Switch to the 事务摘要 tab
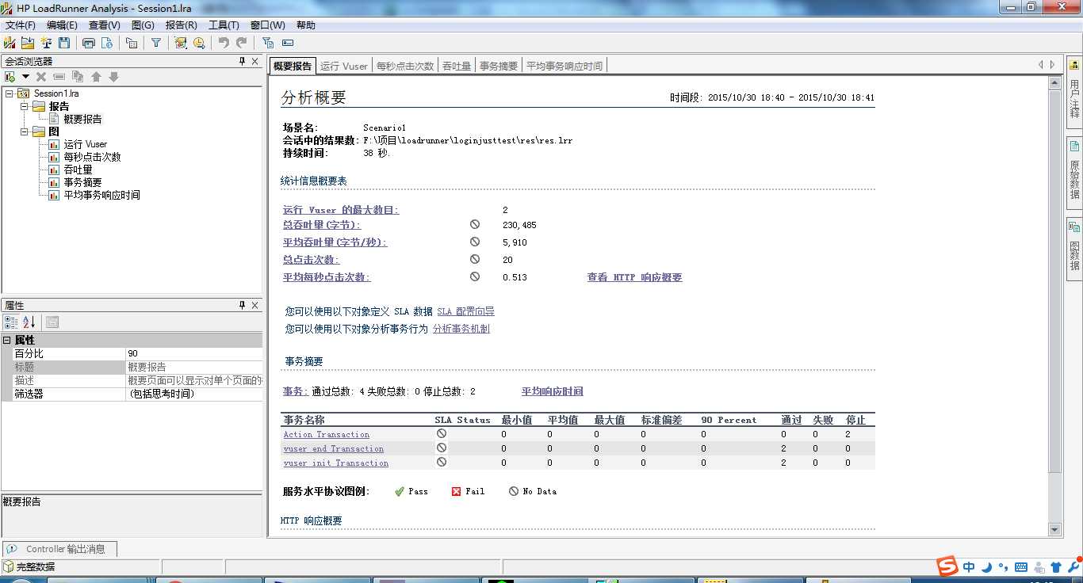This screenshot has width=1083, height=583. coord(499,66)
